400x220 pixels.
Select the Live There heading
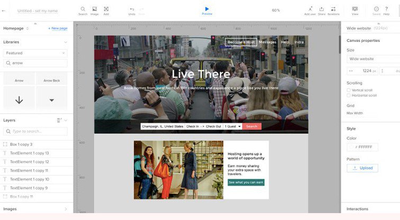[x=201, y=74]
